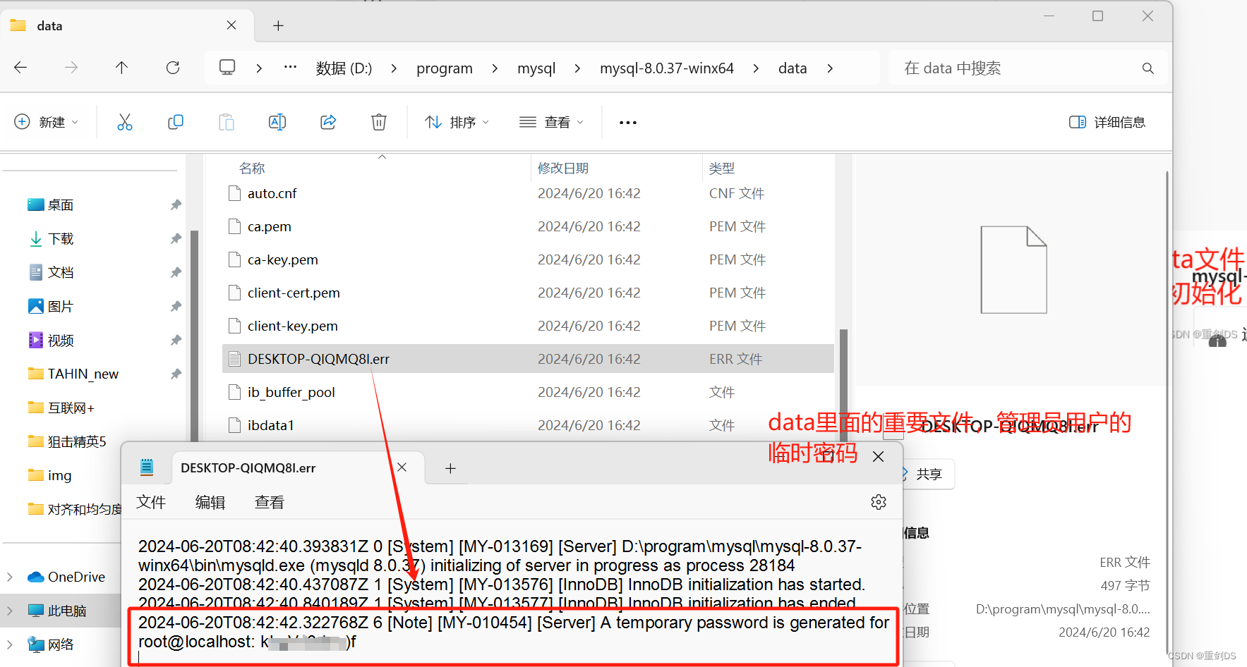Open Notepad 查看 menu
The height and width of the screenshot is (667, 1247).
tap(270, 502)
